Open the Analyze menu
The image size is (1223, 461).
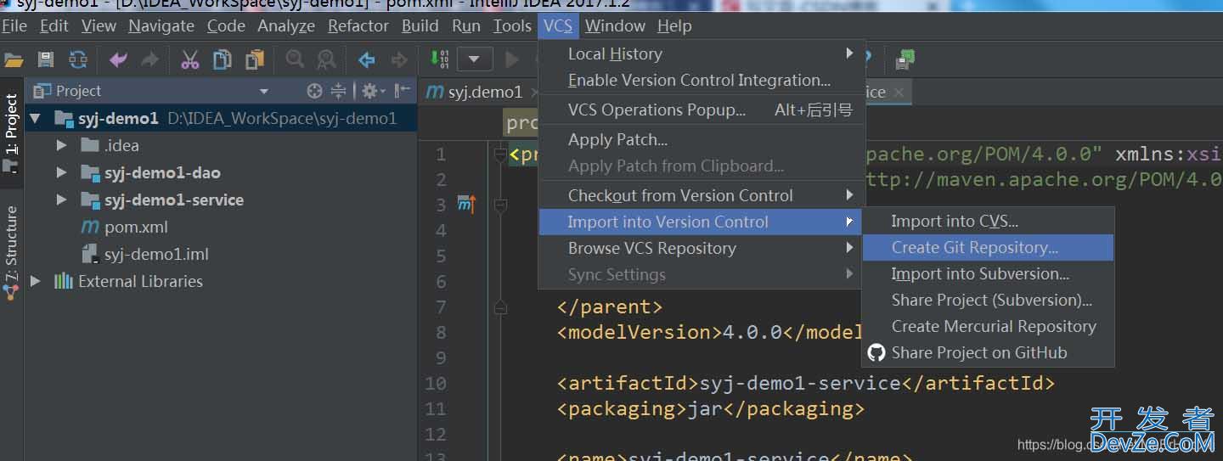pyautogui.click(x=286, y=26)
